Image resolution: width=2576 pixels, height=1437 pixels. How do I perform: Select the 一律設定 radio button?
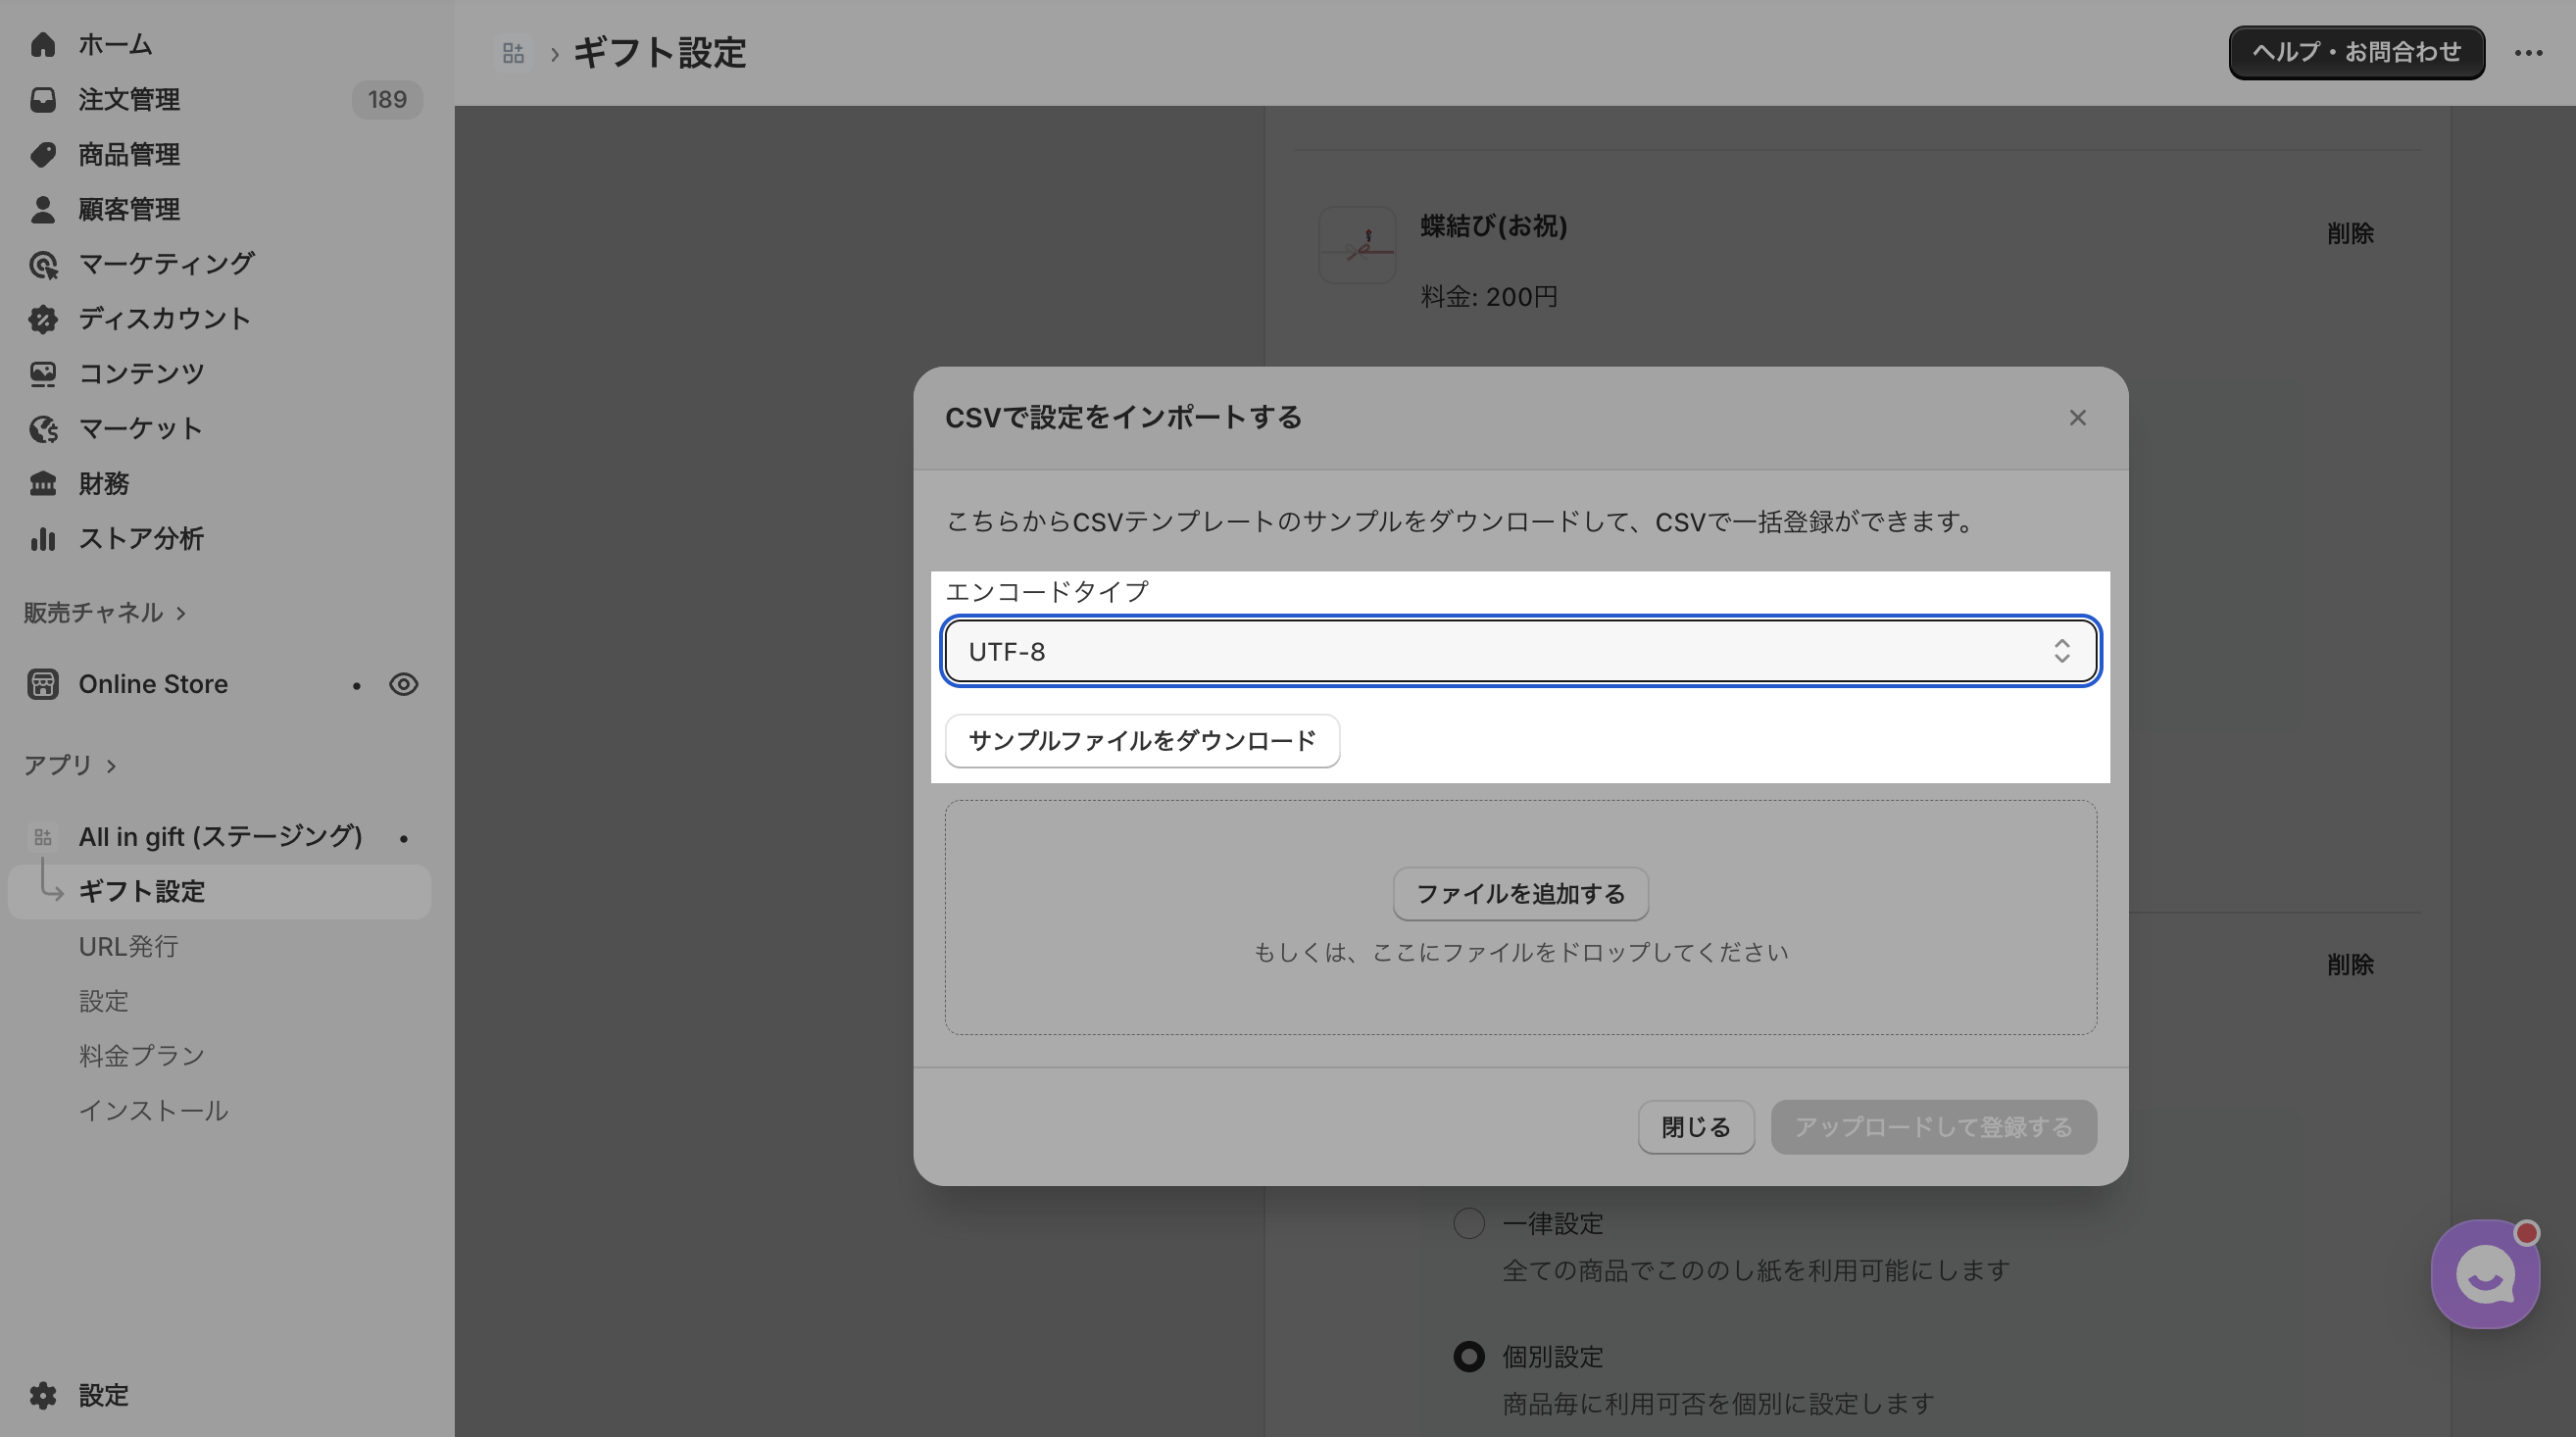[1468, 1223]
